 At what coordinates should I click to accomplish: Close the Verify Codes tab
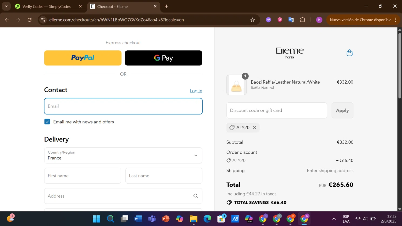pos(80,6)
